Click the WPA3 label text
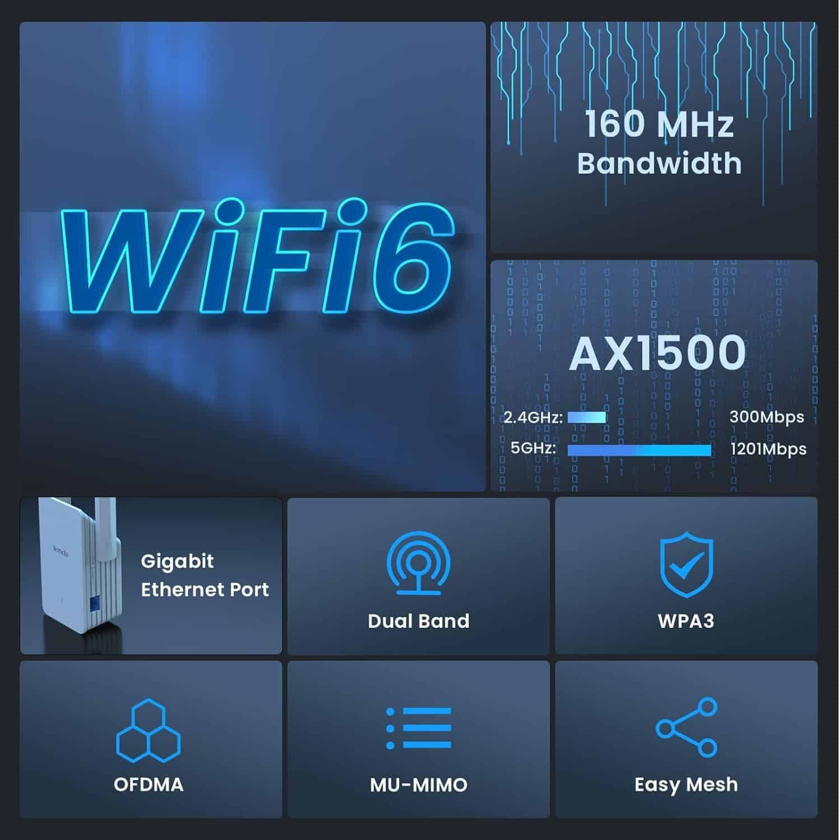This screenshot has width=840, height=840. pyautogui.click(x=686, y=621)
